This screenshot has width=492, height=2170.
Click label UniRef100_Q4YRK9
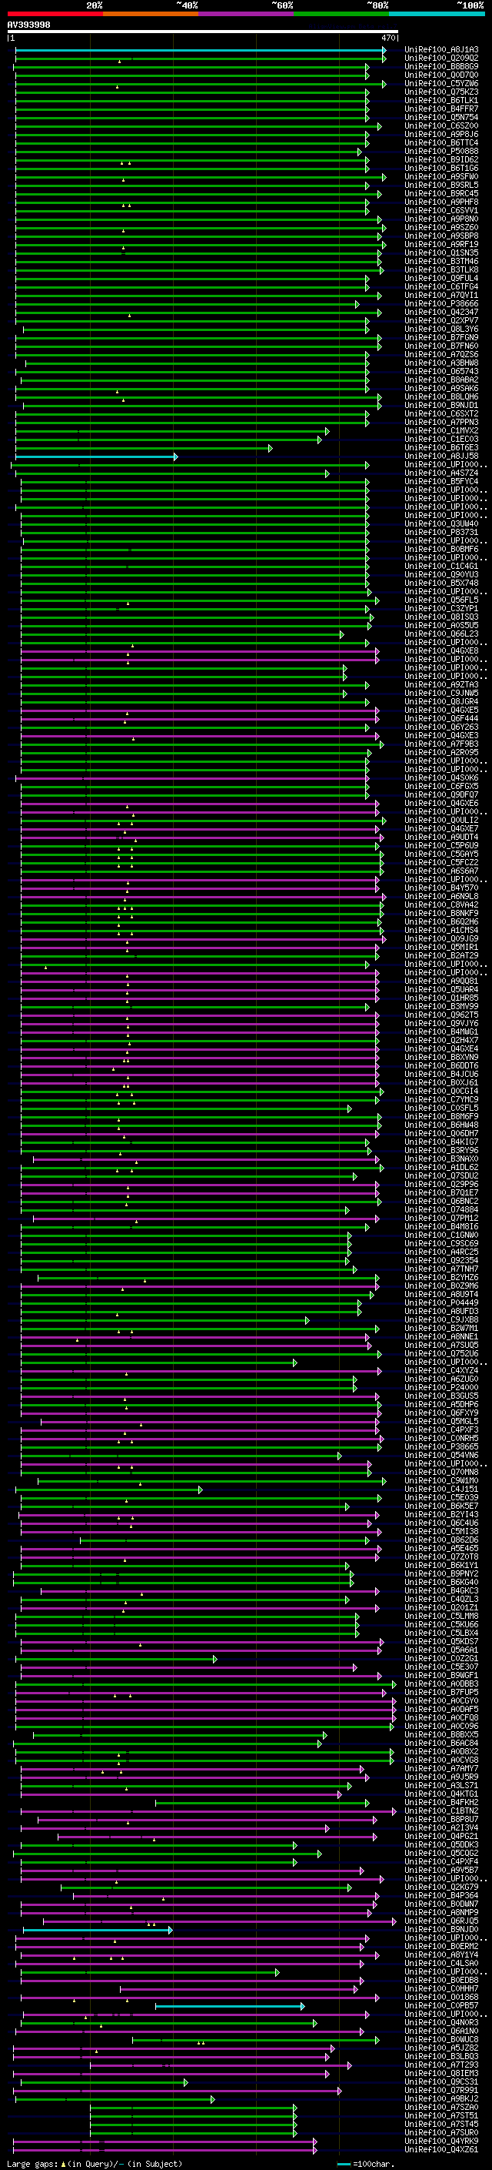click(x=441, y=2141)
